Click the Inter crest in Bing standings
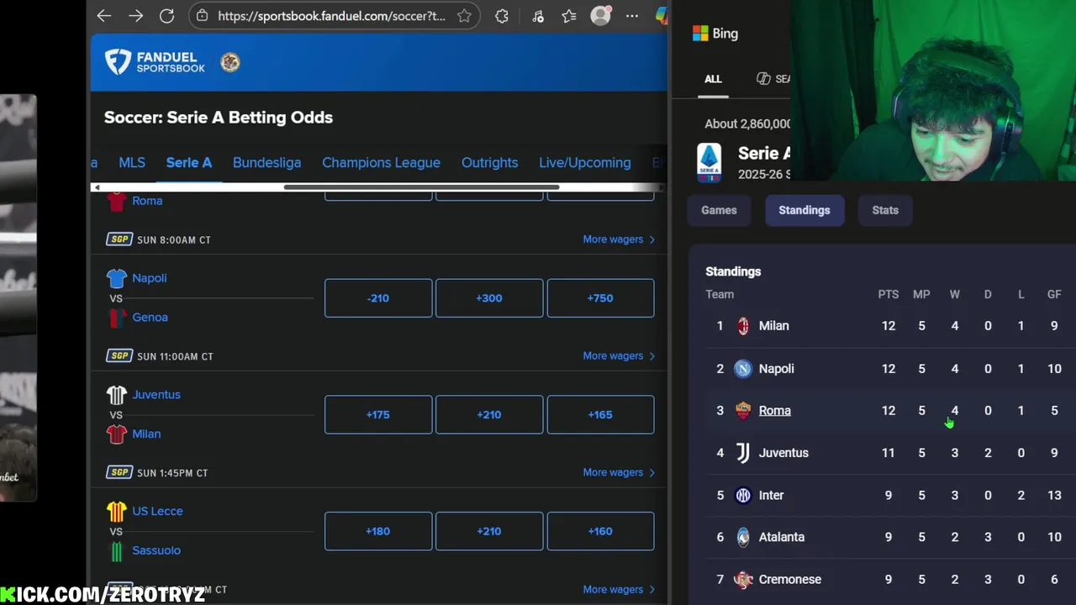1076x605 pixels. tap(743, 495)
